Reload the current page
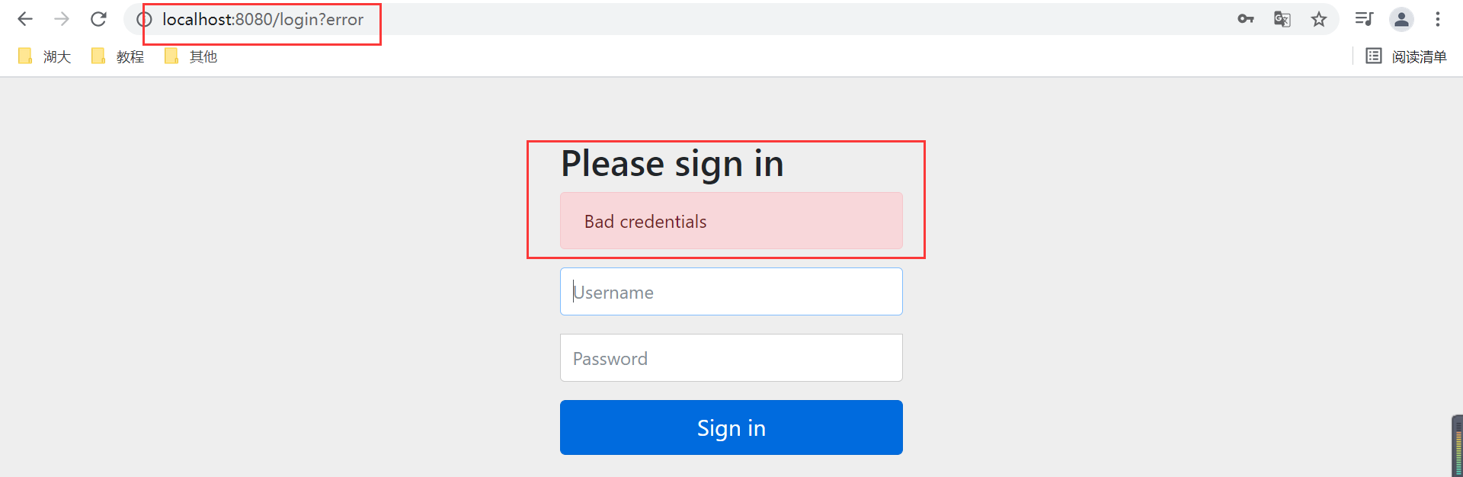The width and height of the screenshot is (1463, 477). coord(98,19)
